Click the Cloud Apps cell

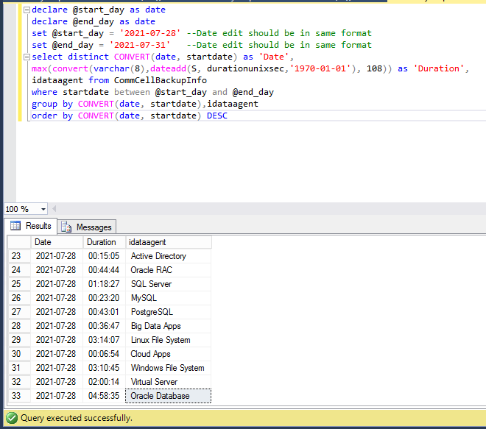(x=169, y=354)
